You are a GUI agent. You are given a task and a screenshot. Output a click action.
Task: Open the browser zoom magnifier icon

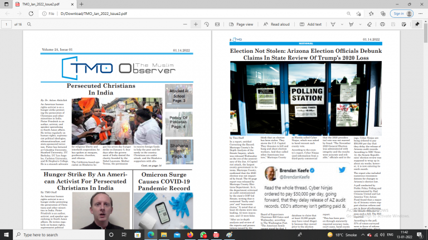click(x=348, y=13)
